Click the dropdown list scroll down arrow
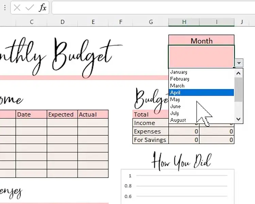This screenshot has height=204, width=255. [x=238, y=119]
